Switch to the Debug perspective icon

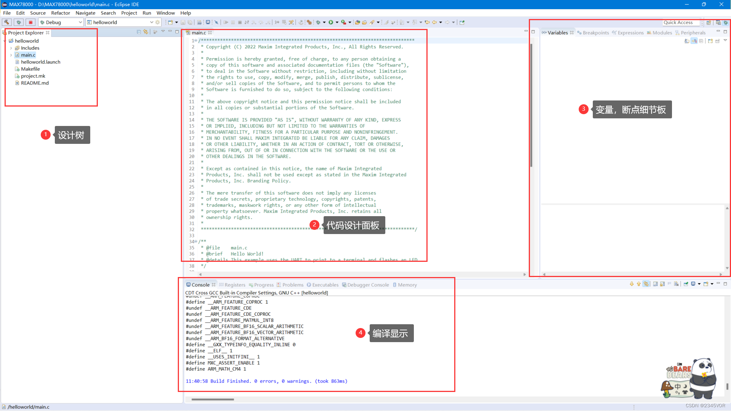coord(726,22)
